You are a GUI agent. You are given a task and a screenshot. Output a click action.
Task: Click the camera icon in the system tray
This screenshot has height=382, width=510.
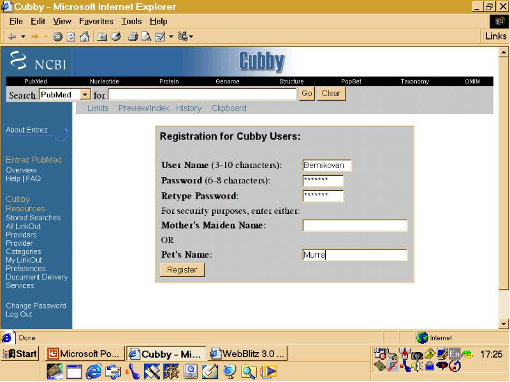tap(417, 355)
